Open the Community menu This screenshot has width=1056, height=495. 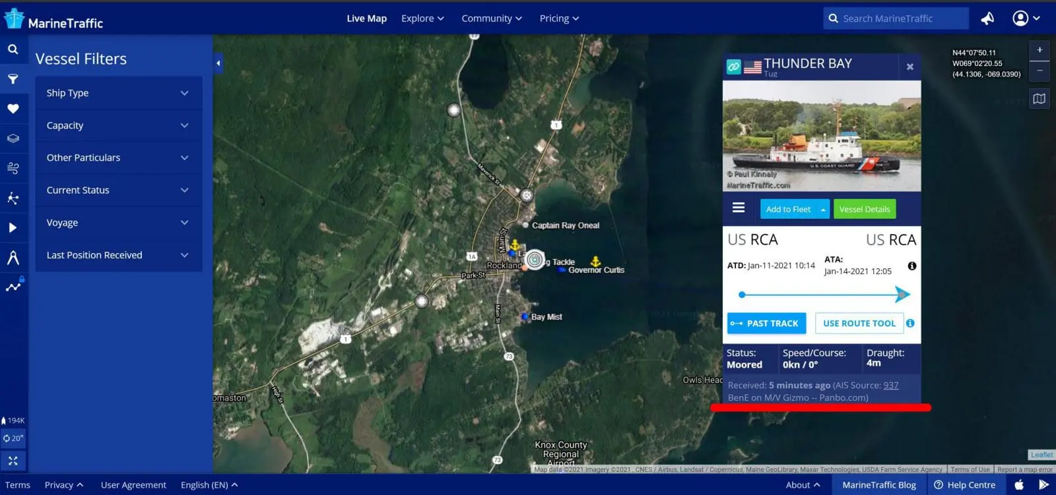tap(492, 18)
